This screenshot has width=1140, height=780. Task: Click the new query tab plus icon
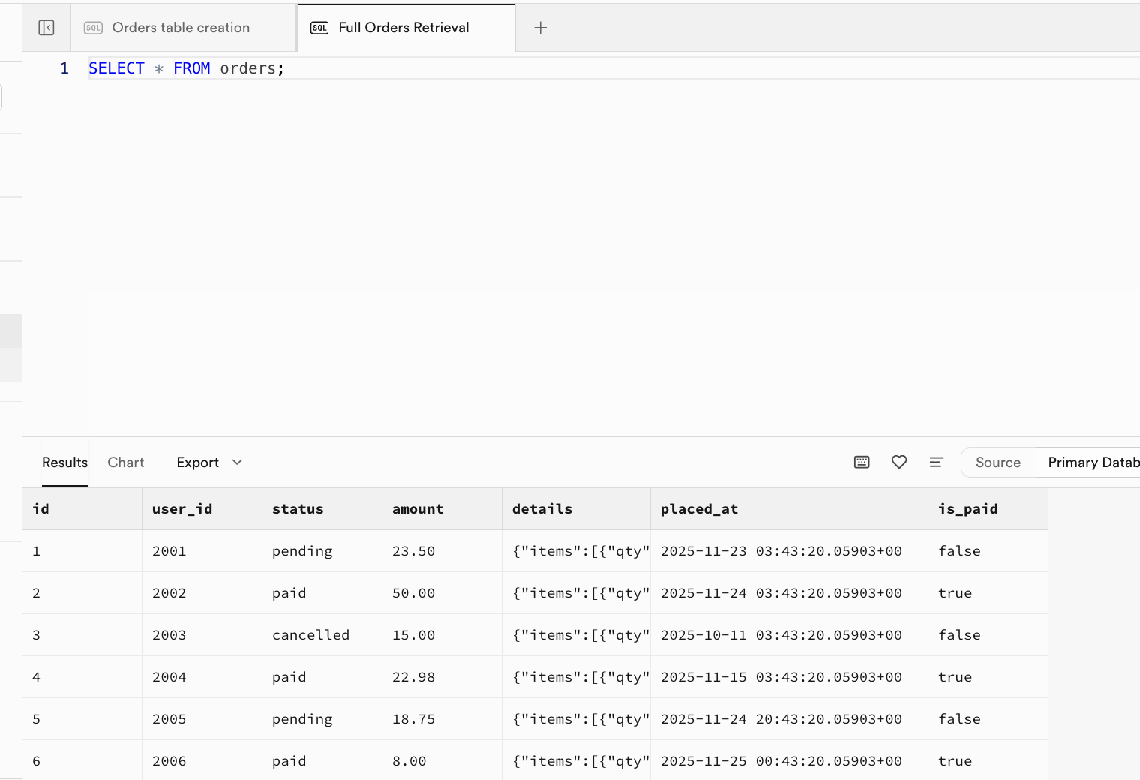pos(540,28)
